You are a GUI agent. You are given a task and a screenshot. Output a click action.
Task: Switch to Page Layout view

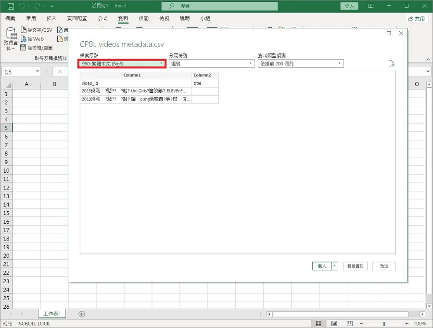(x=333, y=324)
